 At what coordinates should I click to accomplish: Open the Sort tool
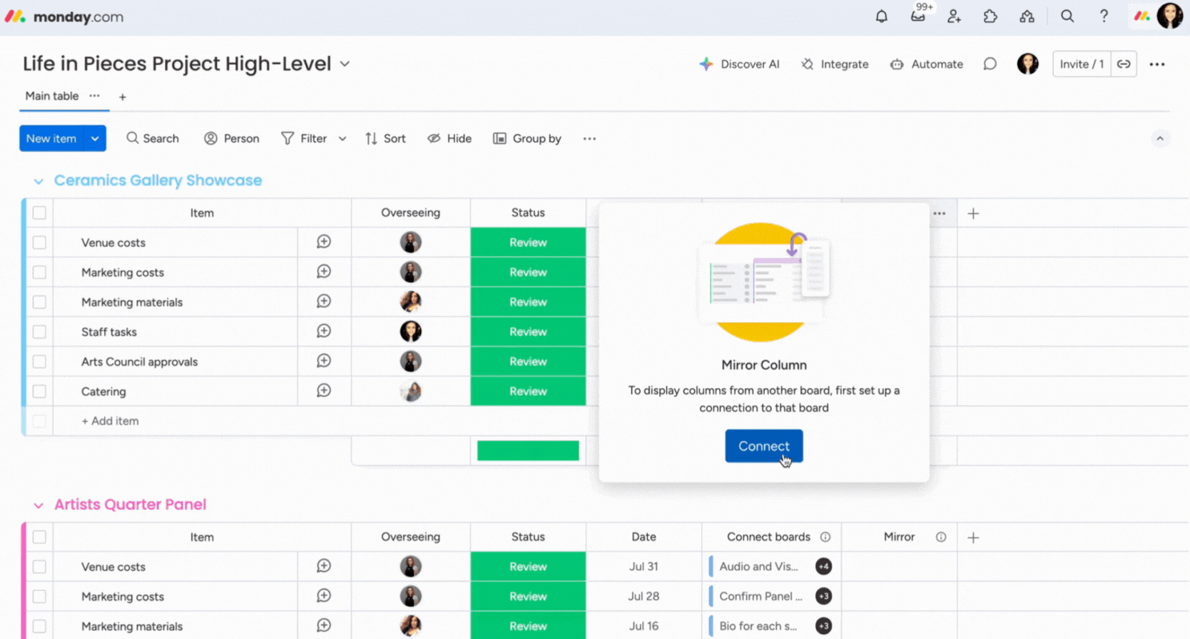pos(385,138)
